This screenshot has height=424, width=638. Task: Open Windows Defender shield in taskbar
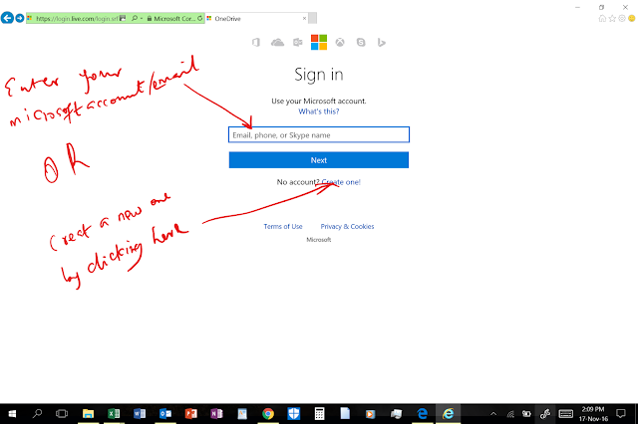pyautogui.click(x=294, y=414)
